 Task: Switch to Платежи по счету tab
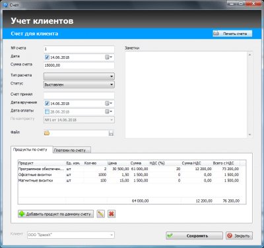click(72, 150)
